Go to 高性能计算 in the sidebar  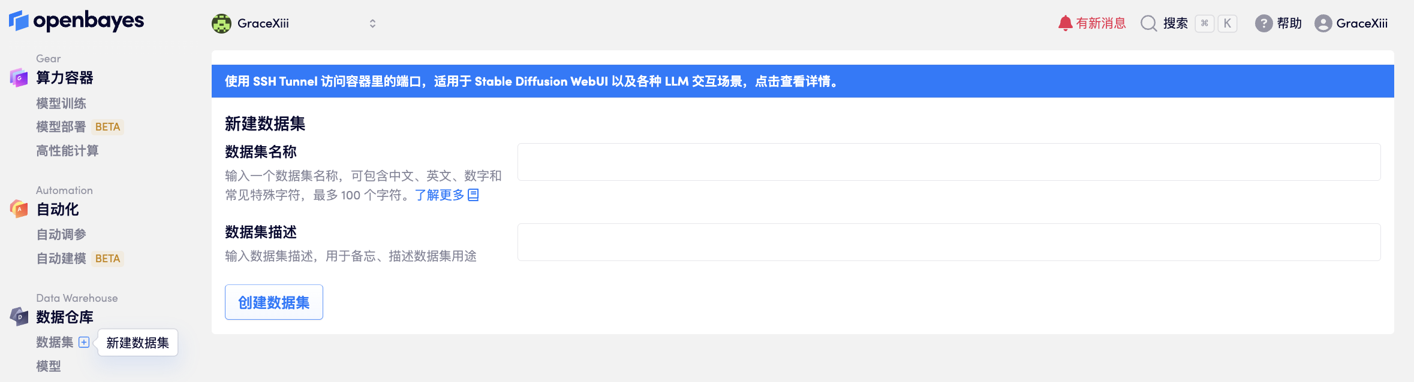[67, 151]
